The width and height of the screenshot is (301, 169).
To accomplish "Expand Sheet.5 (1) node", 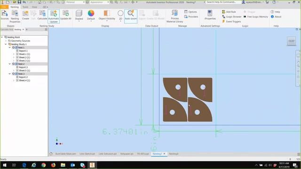I will tap(14, 70).
